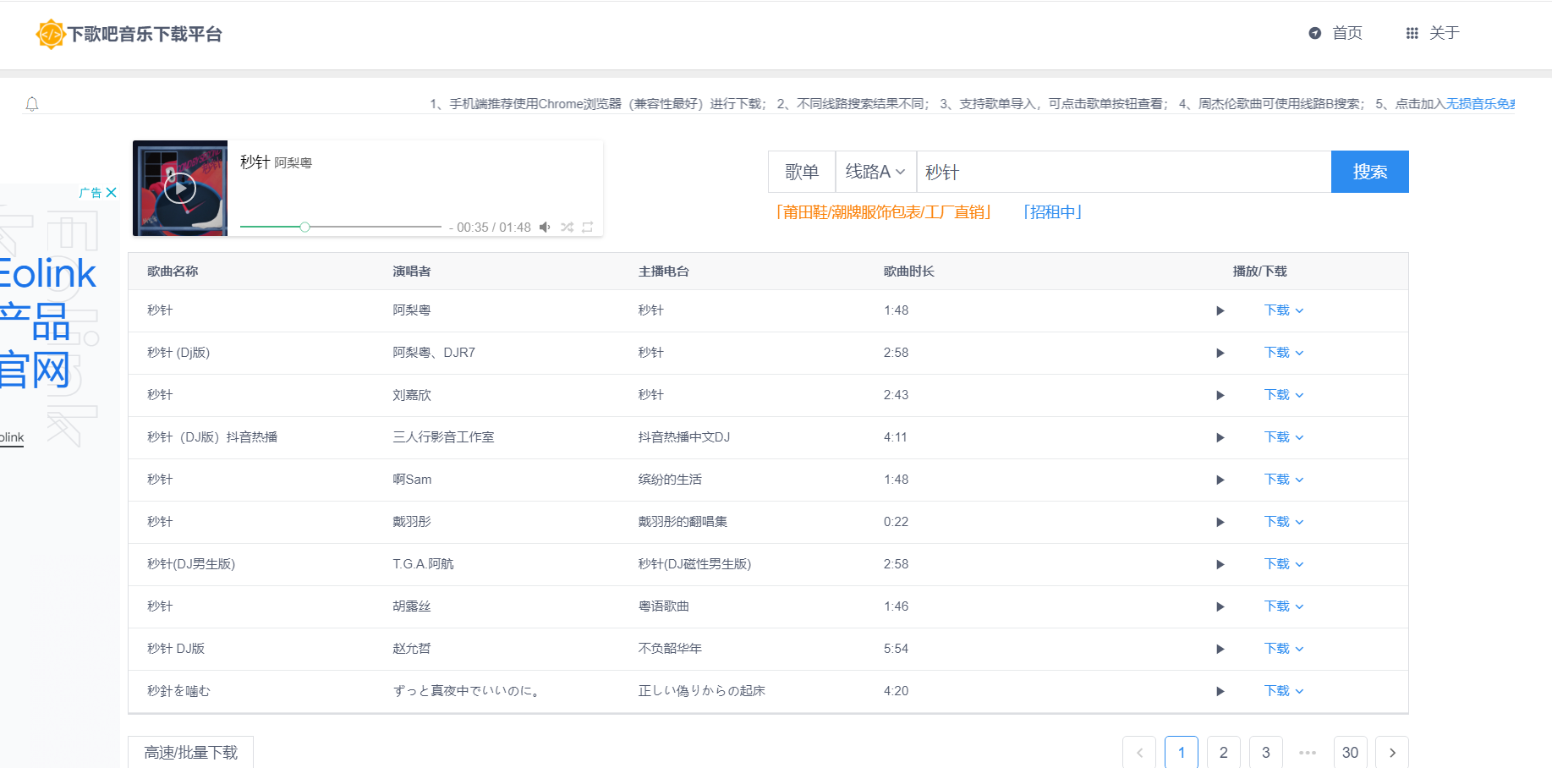Image resolution: width=1552 pixels, height=768 pixels.
Task: Click the player progress slider
Action: click(340, 227)
